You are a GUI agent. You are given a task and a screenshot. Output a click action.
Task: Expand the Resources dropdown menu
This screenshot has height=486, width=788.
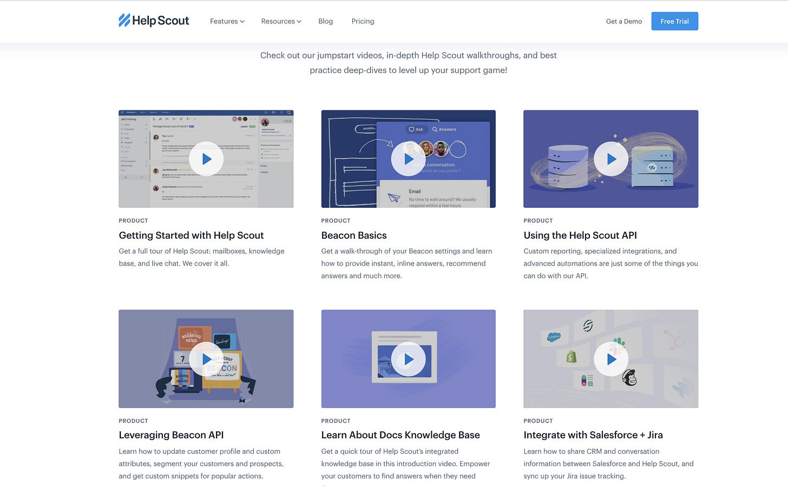[x=281, y=21]
